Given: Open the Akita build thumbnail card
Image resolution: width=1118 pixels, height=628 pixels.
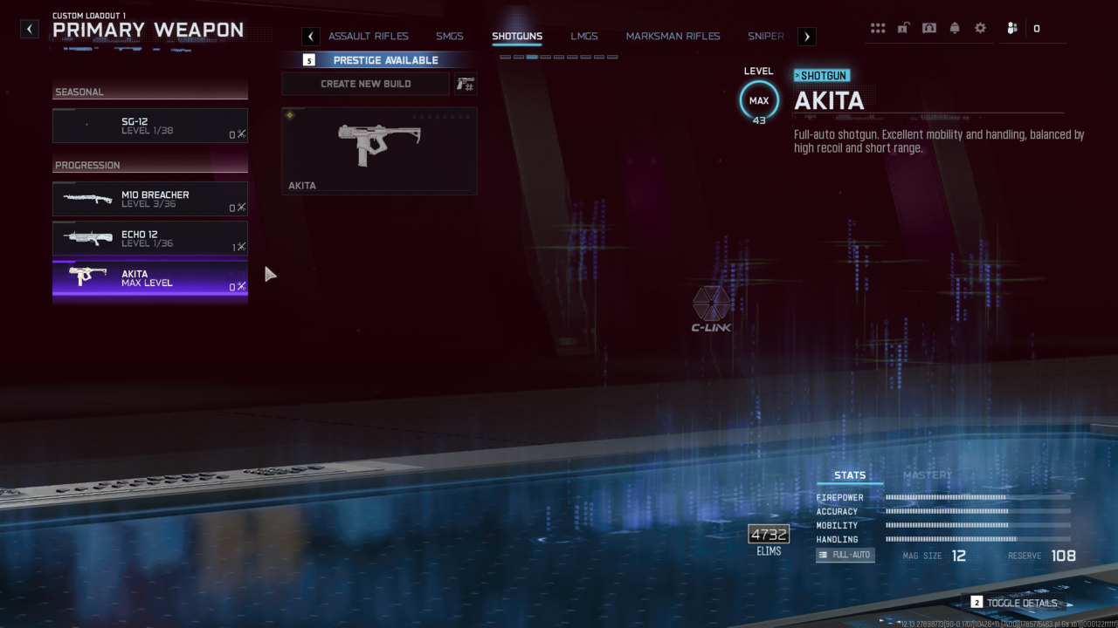Looking at the screenshot, I should pos(379,150).
